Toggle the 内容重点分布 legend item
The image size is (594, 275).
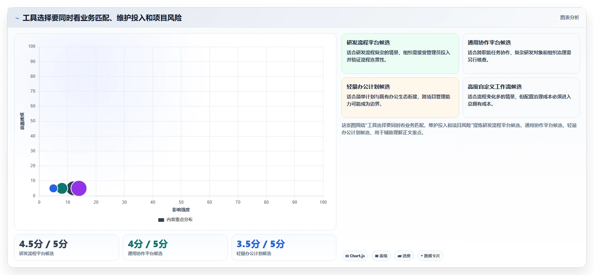[175, 220]
